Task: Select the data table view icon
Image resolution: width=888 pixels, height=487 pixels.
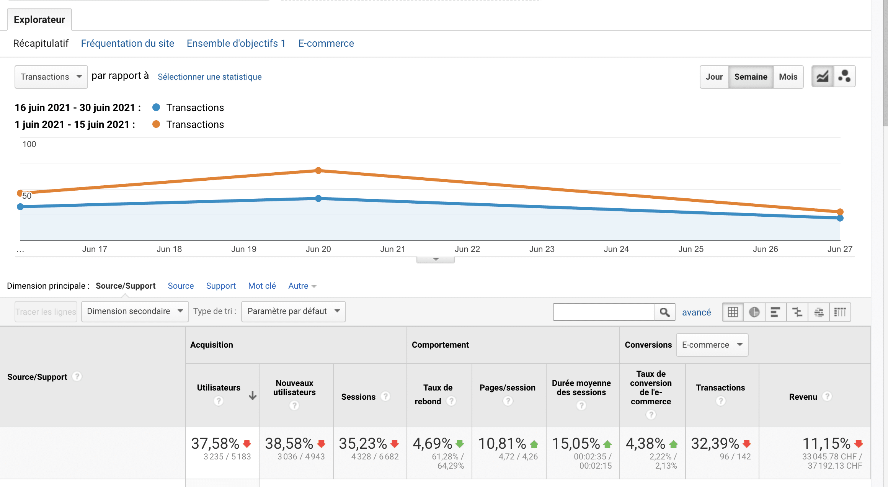Action: click(733, 312)
